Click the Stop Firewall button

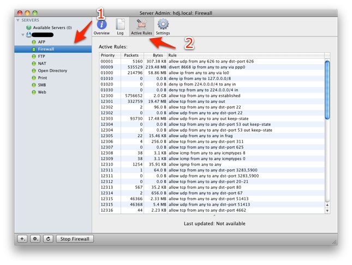75,239
